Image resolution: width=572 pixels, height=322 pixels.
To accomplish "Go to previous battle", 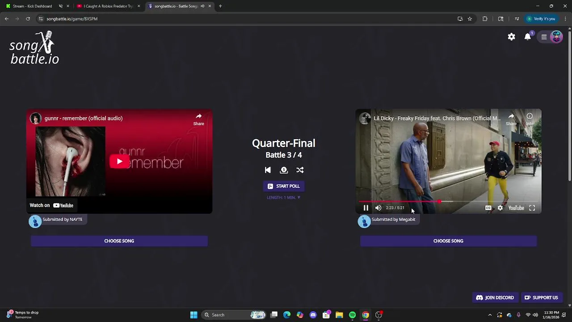I will pos(268,170).
